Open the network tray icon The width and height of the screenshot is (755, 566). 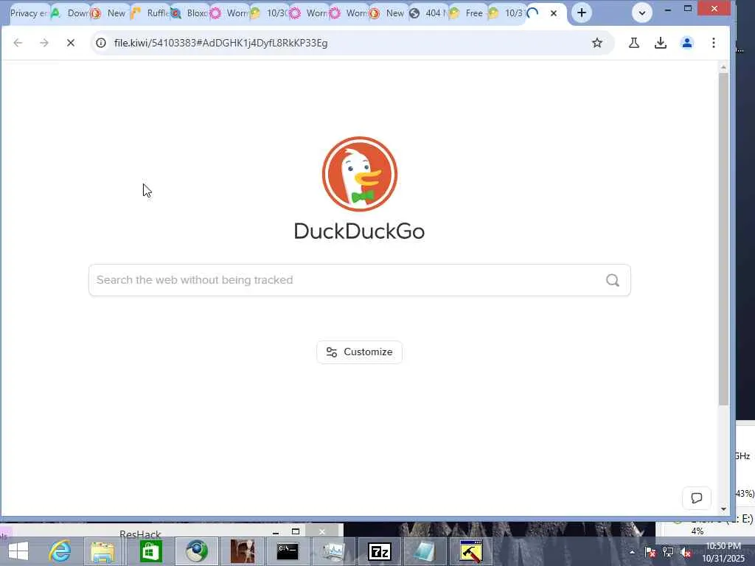pyautogui.click(x=668, y=552)
